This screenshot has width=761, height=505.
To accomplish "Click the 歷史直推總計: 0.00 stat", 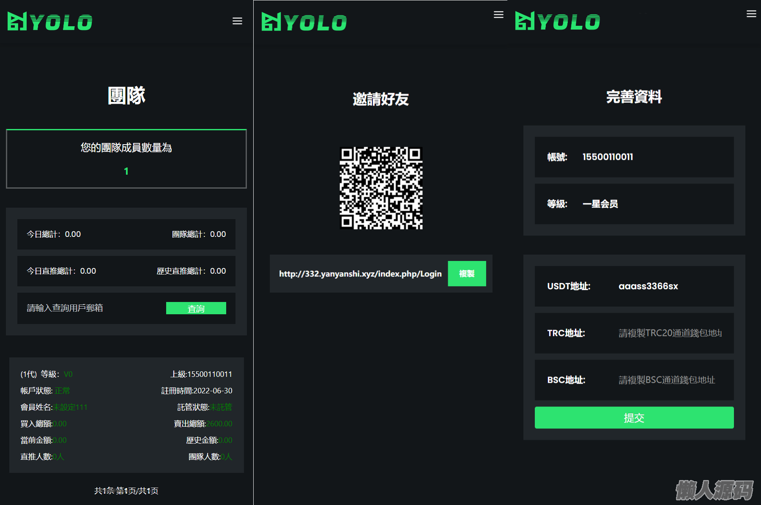I will pyautogui.click(x=191, y=271).
